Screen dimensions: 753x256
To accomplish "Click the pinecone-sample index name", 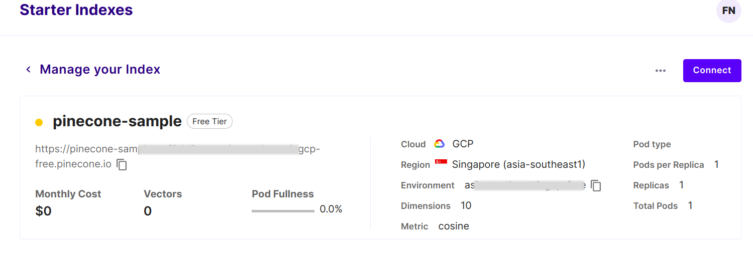I will [x=117, y=121].
